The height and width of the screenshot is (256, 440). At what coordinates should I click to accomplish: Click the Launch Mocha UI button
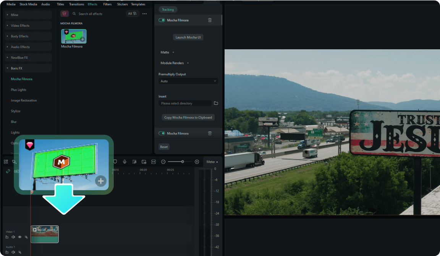(x=188, y=37)
